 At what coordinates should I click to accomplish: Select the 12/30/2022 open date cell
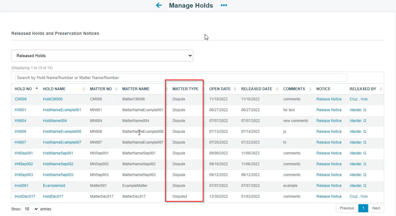coord(219,196)
